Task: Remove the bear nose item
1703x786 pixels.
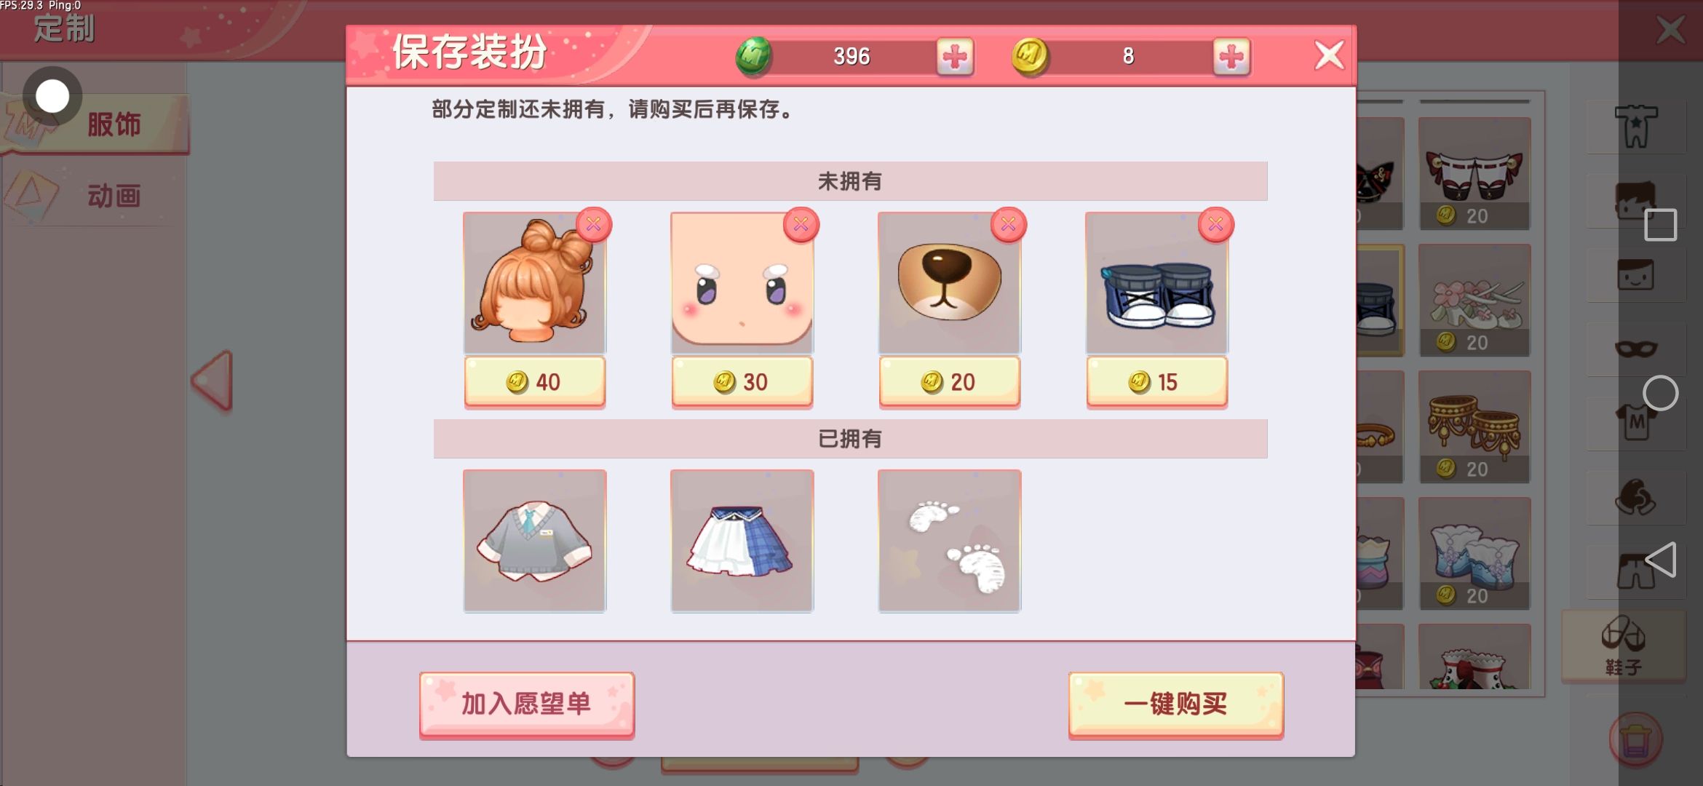Action: 1008,224
